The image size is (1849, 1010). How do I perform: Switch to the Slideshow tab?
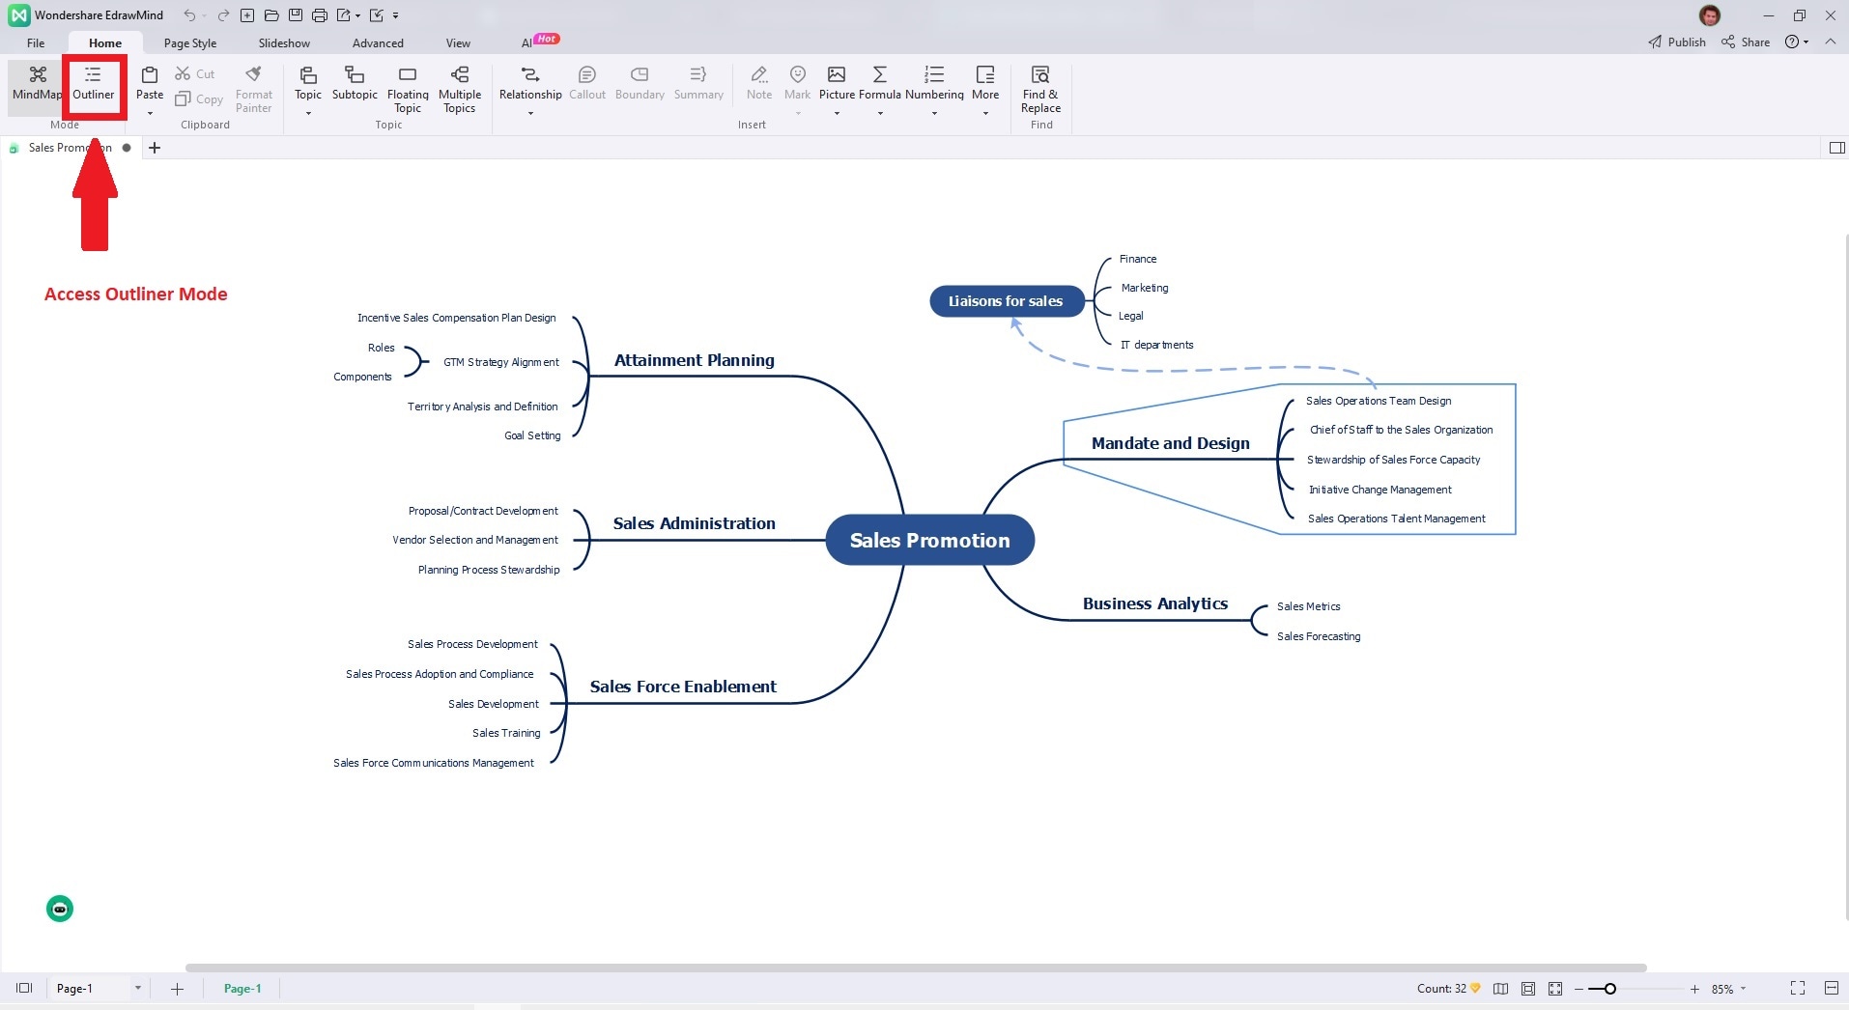click(x=284, y=42)
